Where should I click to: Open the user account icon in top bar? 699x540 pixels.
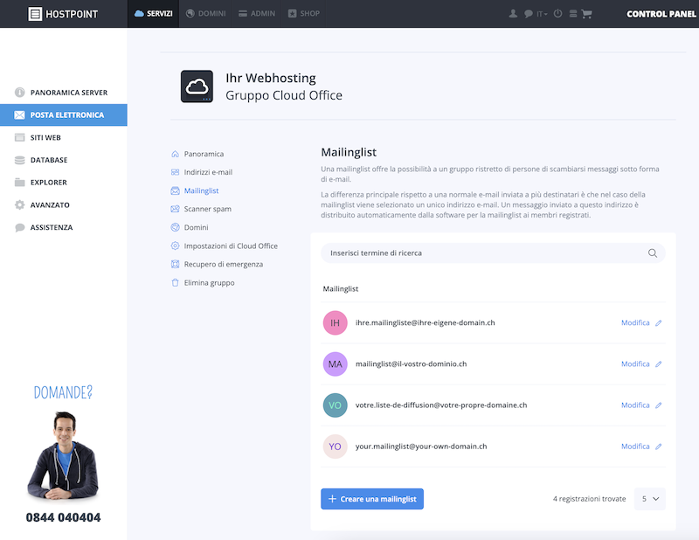[x=513, y=13]
